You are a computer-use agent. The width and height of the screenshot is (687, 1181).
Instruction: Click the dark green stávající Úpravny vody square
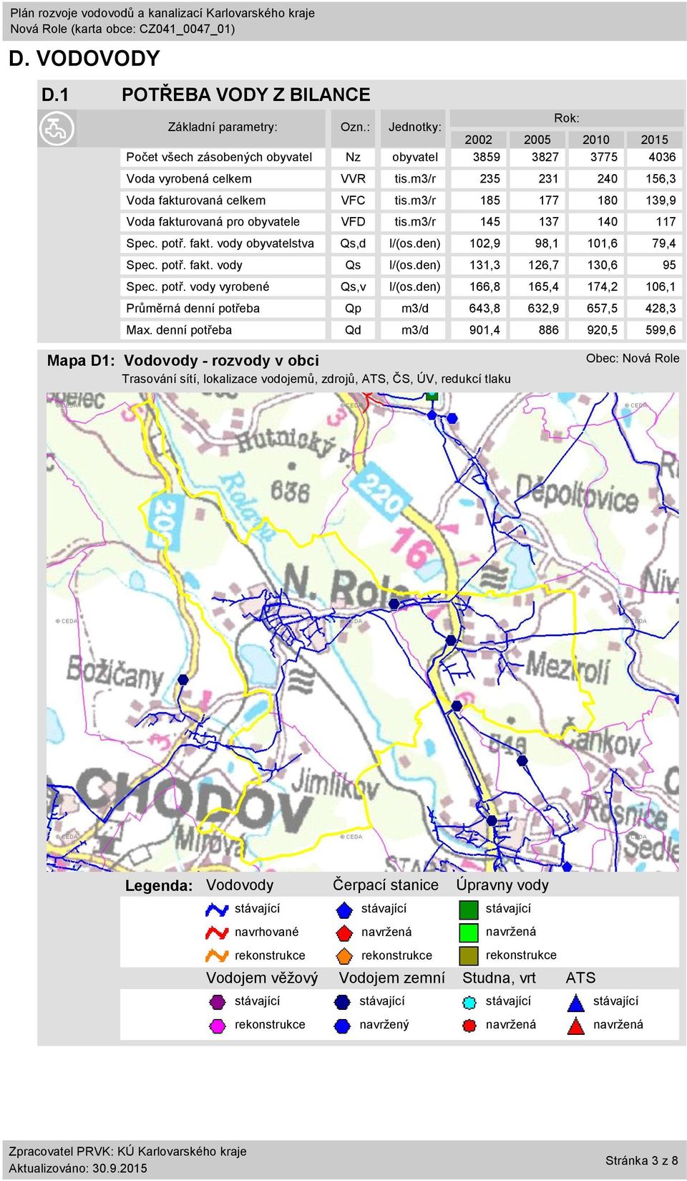[x=468, y=910]
